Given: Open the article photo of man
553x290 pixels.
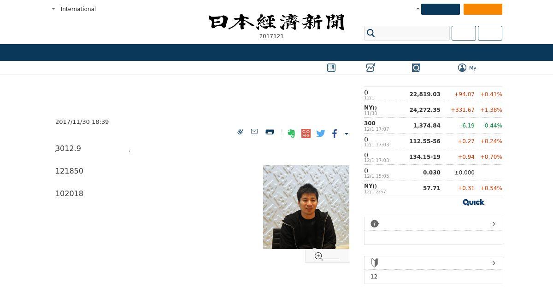Looking at the screenshot, I should tap(306, 207).
